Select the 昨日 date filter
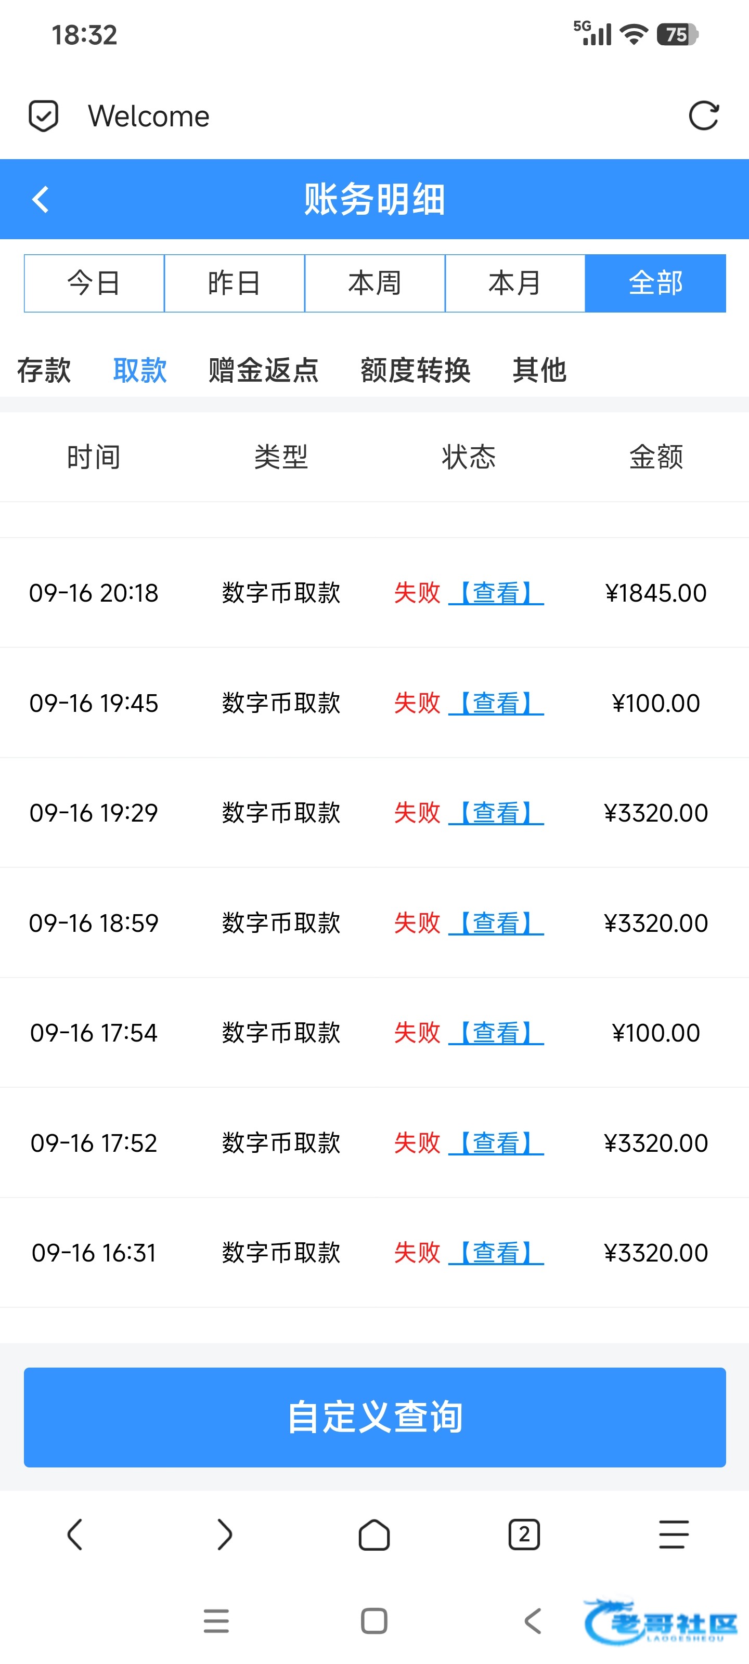Screen dimensions: 749x1664 pos(235,283)
